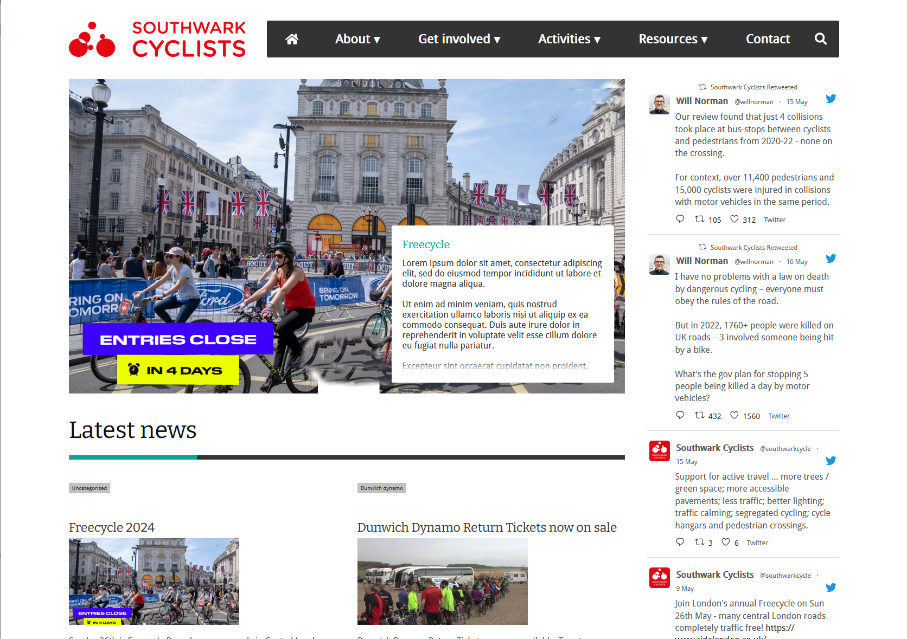Expand the Resources dropdown

pos(673,38)
